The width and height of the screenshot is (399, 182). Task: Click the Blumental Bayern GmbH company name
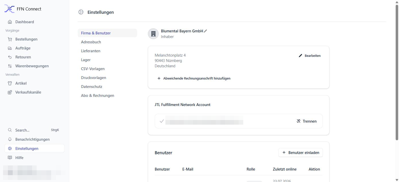182,31
